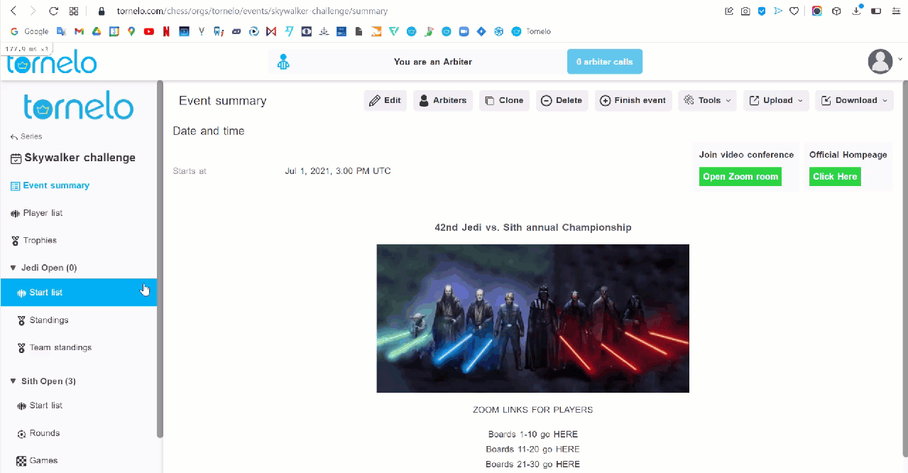Open the Google Calendar bookmark icon
The width and height of the screenshot is (908, 473).
click(114, 31)
